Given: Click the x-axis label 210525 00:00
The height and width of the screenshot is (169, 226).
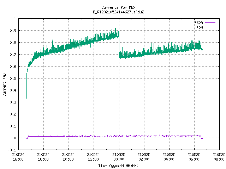Looking at the screenshot, I should [119, 157].
